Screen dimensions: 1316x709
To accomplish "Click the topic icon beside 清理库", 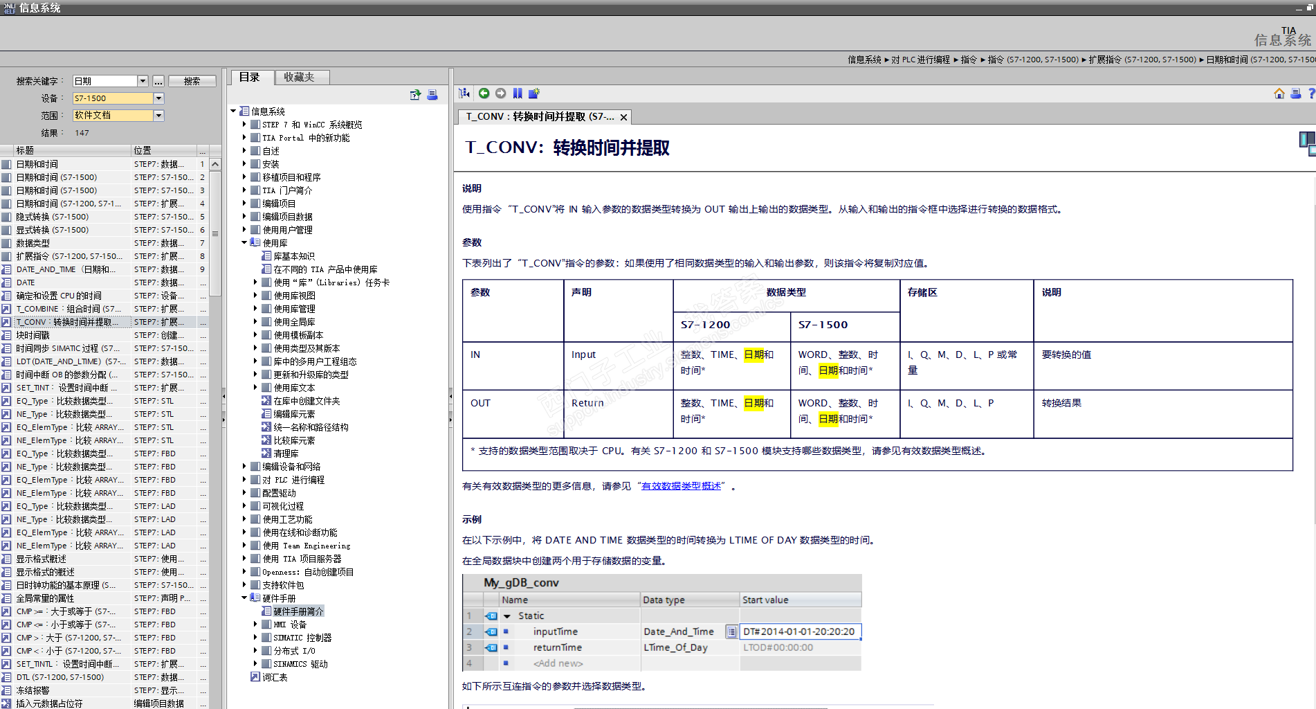I will 266,454.
